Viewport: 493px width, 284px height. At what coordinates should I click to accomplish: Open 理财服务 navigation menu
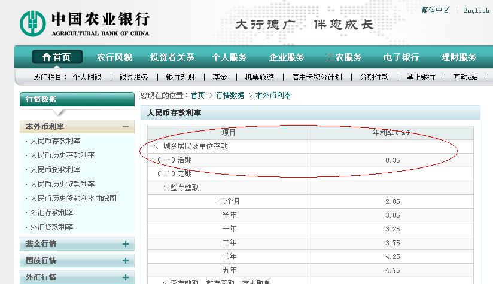pos(459,57)
